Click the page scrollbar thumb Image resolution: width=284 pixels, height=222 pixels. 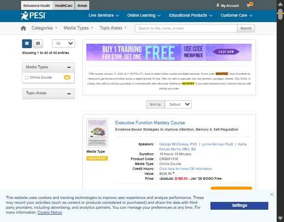click(280, 14)
